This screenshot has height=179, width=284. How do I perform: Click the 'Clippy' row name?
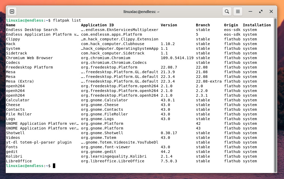click(x=13, y=39)
